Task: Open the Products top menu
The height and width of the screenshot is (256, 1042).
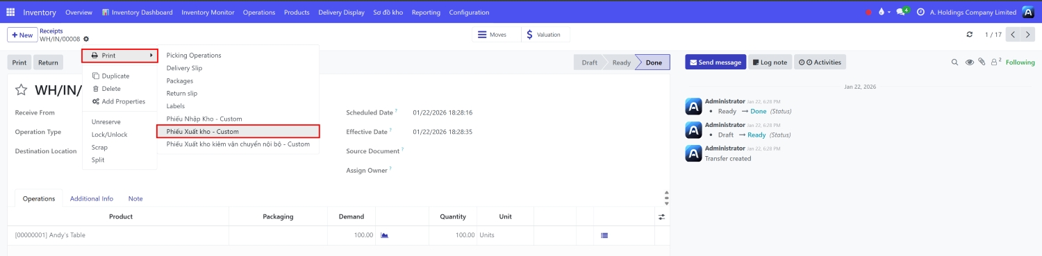Action: tap(297, 12)
